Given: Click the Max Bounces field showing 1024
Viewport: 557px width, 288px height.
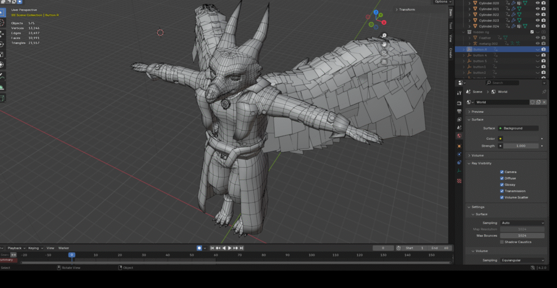Looking at the screenshot, I should tap(522, 235).
